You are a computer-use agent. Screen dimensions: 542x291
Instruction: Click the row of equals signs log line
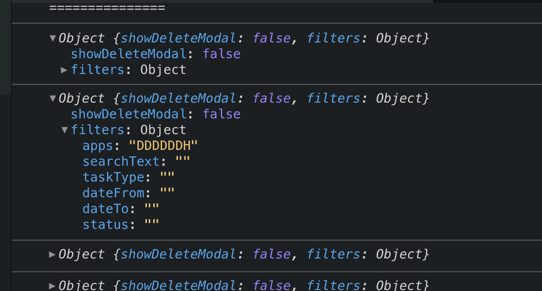pyautogui.click(x=107, y=8)
